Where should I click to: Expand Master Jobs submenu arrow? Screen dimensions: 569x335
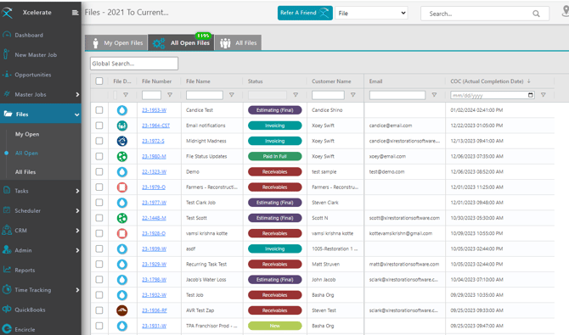point(77,95)
